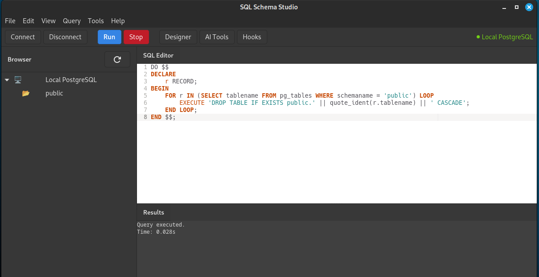Place cursor on the 'END $$;' line
The width and height of the screenshot is (539, 277).
163,117
